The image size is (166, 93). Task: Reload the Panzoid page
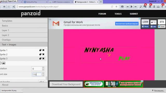(112, 7)
